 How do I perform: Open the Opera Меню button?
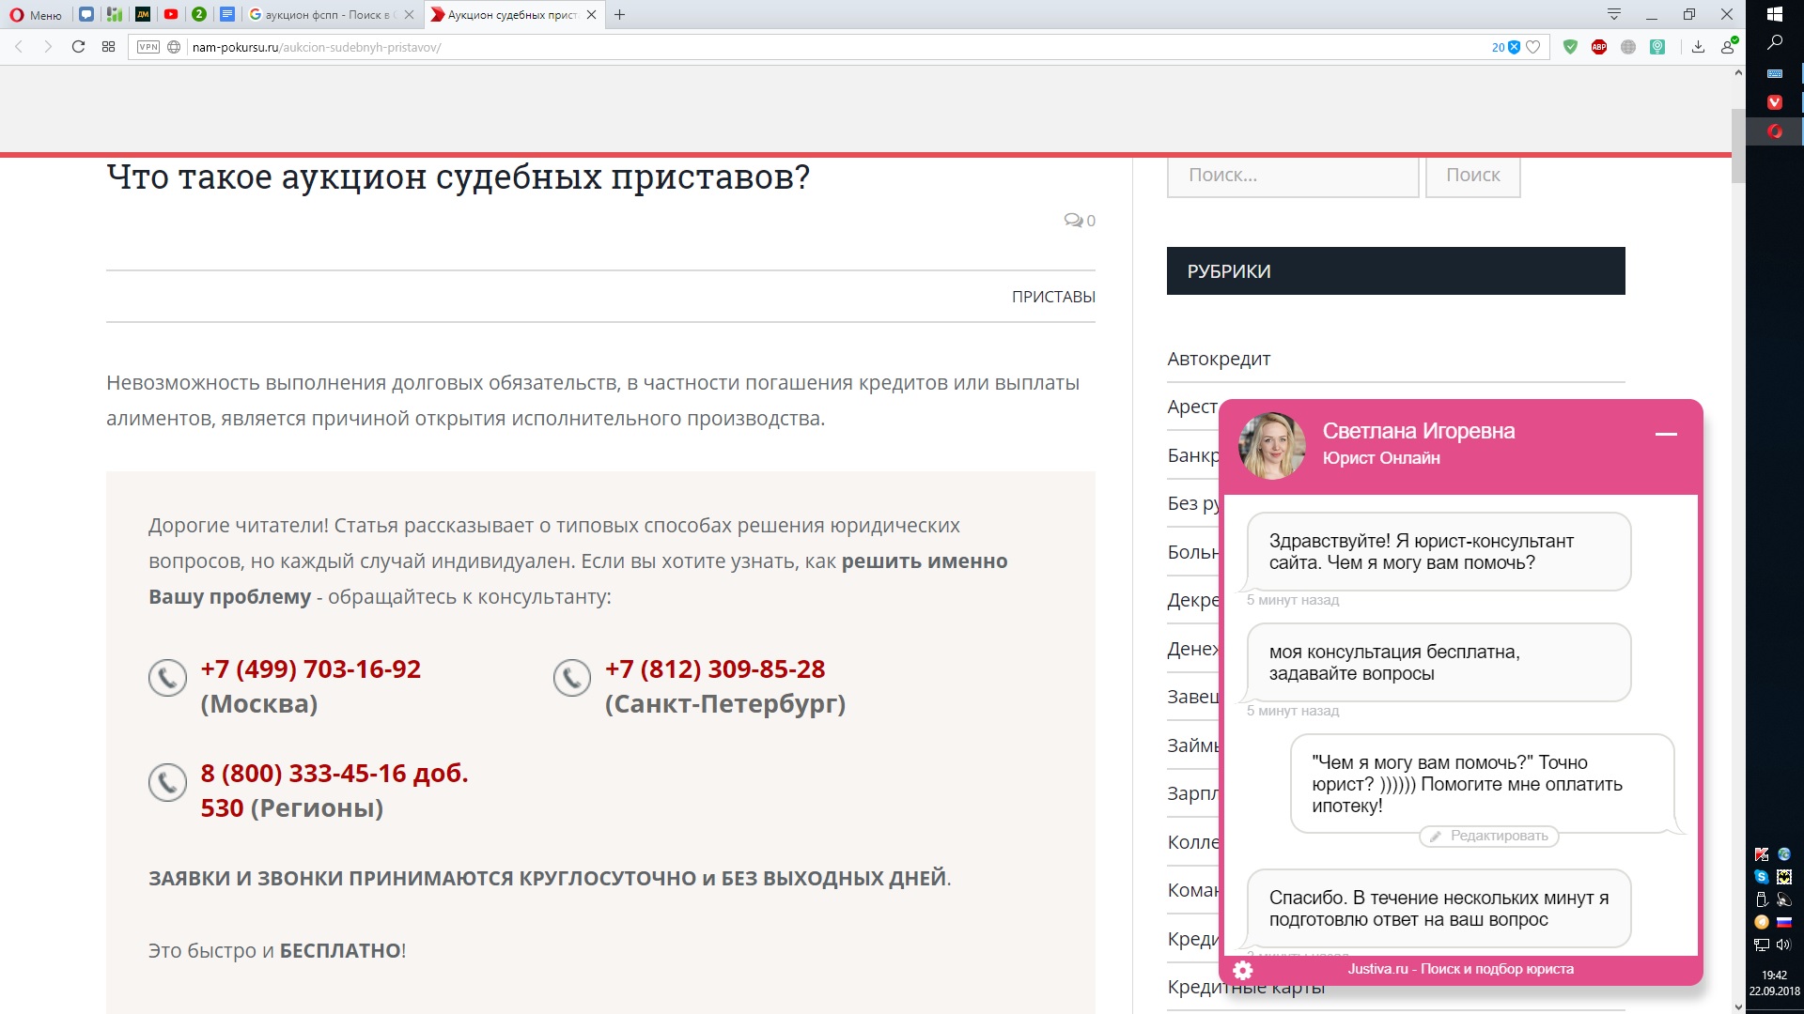click(36, 14)
